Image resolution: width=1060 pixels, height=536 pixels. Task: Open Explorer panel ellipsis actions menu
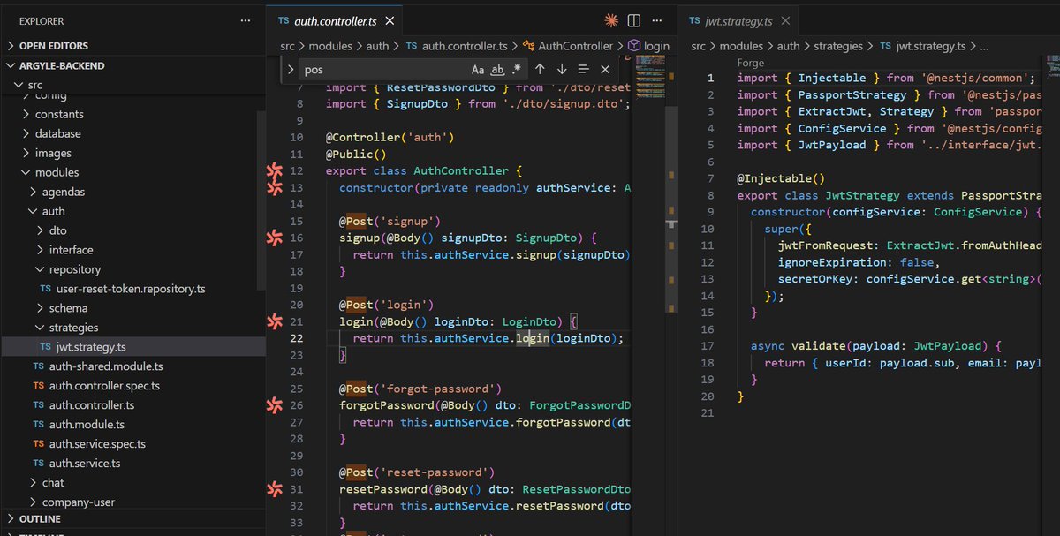(x=244, y=20)
